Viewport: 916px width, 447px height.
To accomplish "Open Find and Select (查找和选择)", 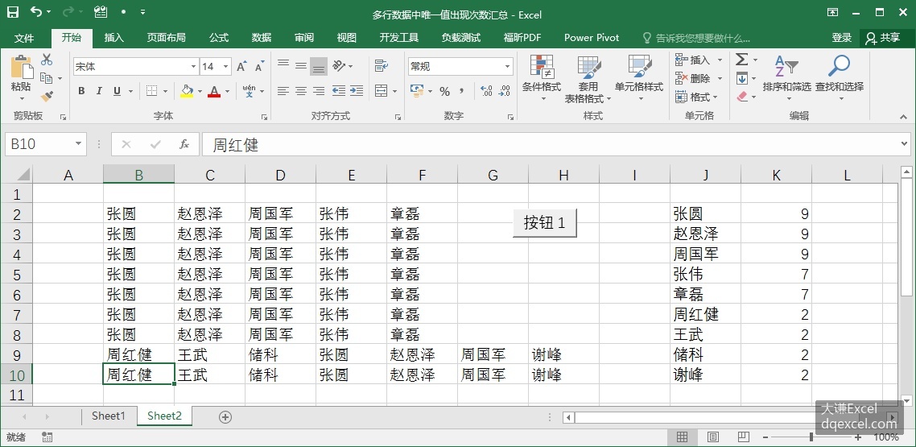I will 840,78.
